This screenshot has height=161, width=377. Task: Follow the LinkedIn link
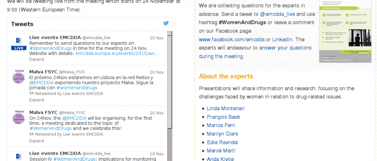point(283,39)
